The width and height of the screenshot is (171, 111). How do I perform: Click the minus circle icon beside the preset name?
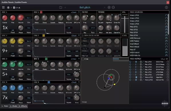point(113,7)
